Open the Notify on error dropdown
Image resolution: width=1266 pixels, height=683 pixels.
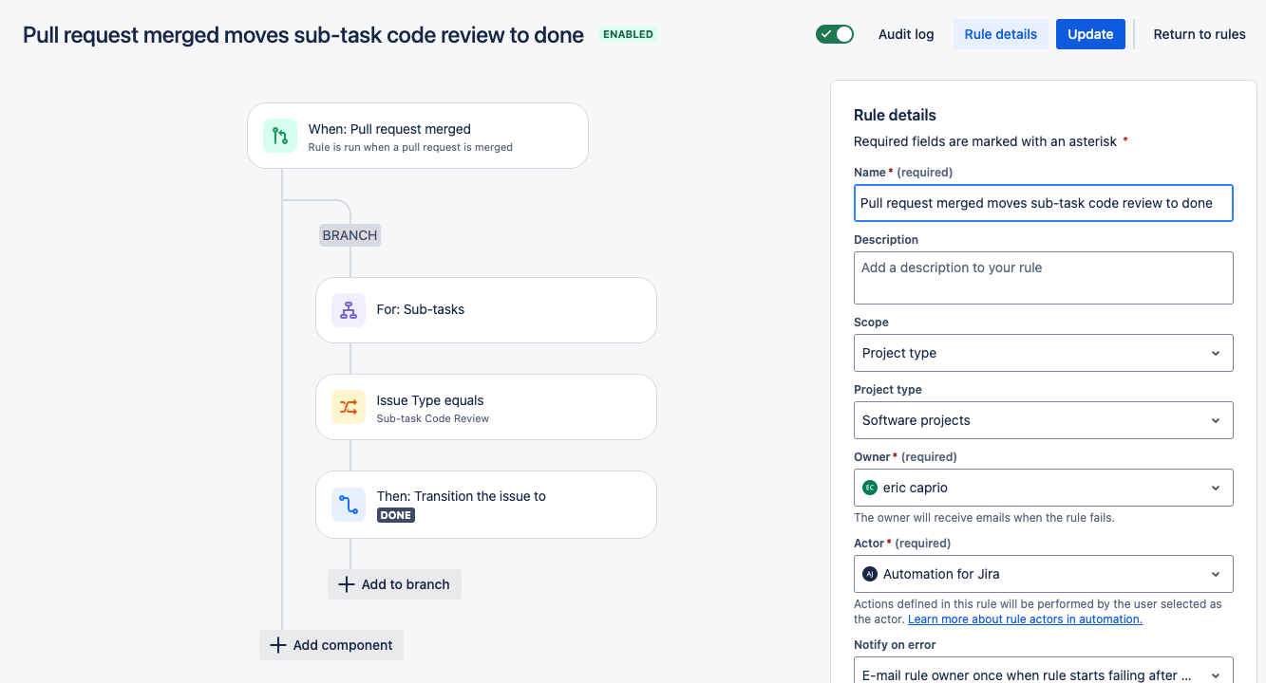click(1043, 671)
